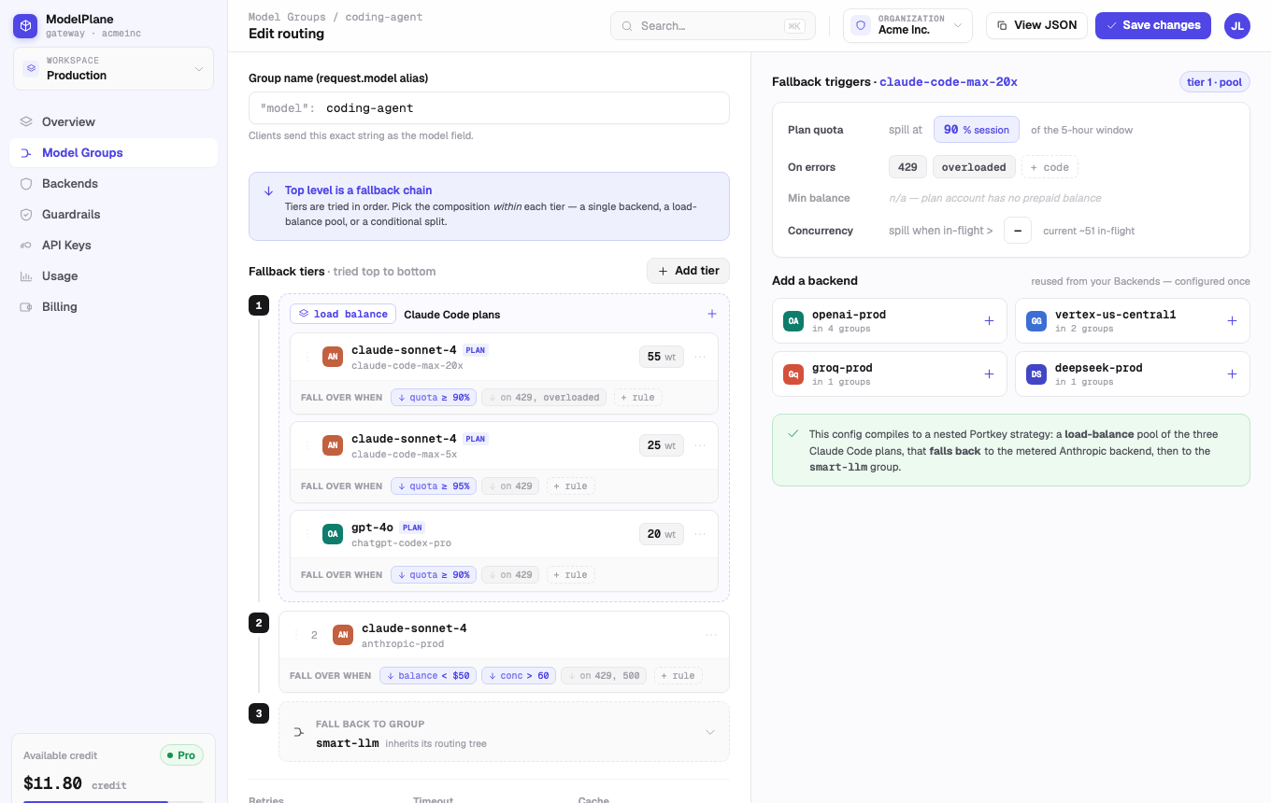Image resolution: width=1271 pixels, height=803 pixels.
Task: Open Billing from the sidebar
Action: [113, 306]
